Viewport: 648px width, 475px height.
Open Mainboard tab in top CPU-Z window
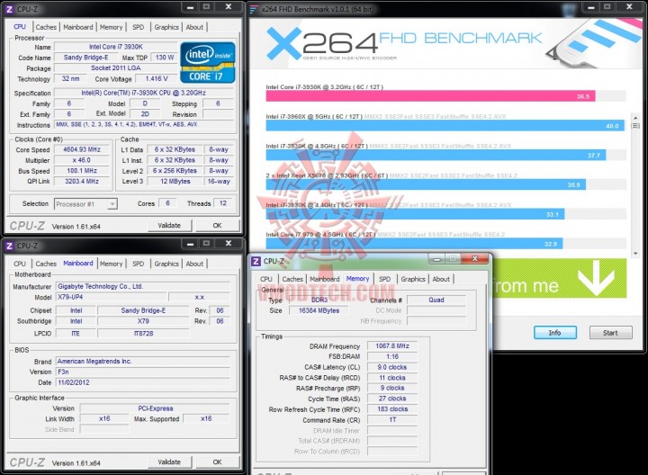point(78,27)
